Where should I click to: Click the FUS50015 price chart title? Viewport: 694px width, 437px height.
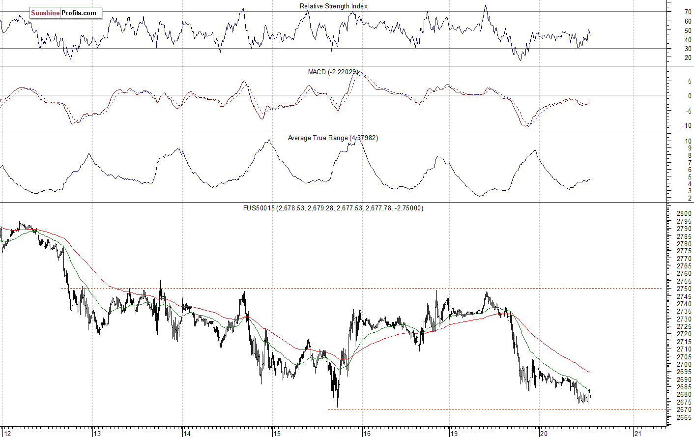point(333,208)
